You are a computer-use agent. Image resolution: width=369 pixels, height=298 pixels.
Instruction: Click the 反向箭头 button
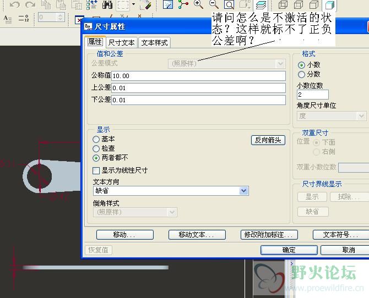(x=268, y=140)
